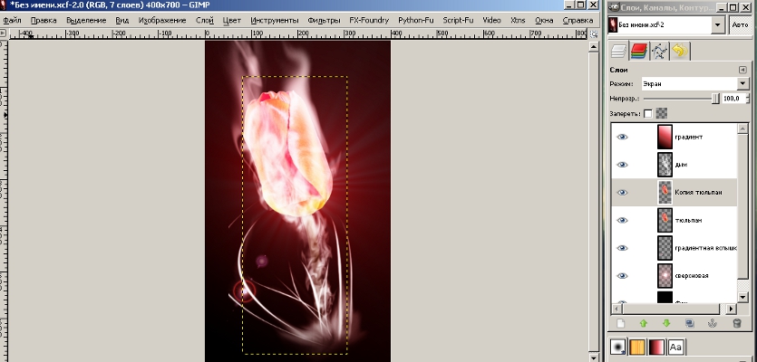Open the Xtns menu

(x=518, y=20)
